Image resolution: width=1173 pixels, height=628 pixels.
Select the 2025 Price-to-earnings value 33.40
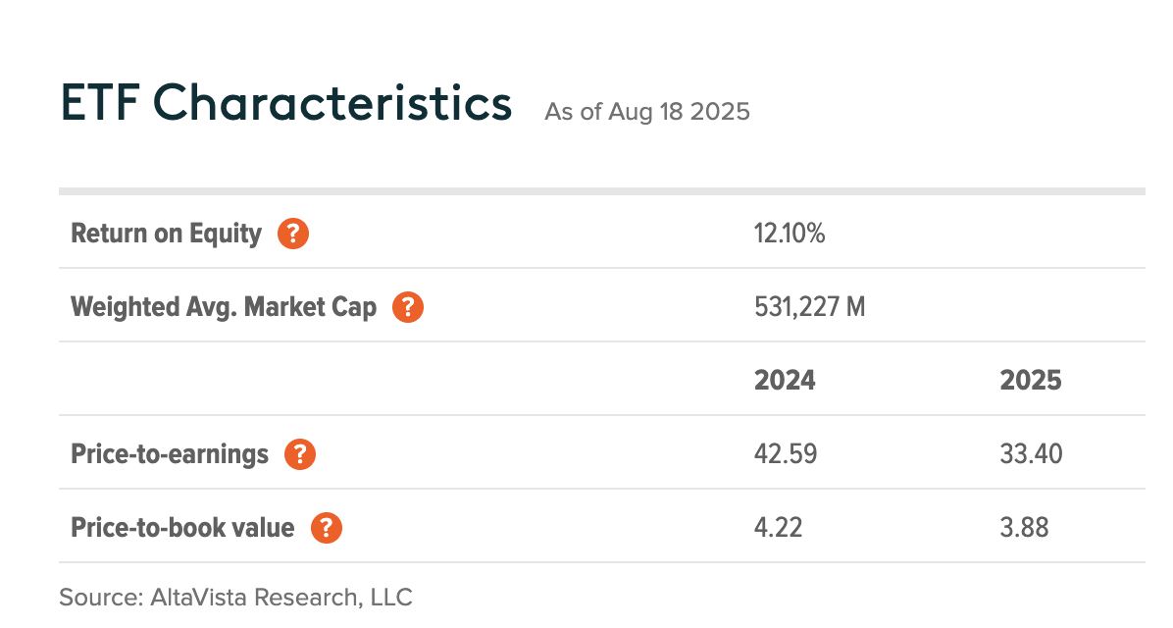point(1032,454)
